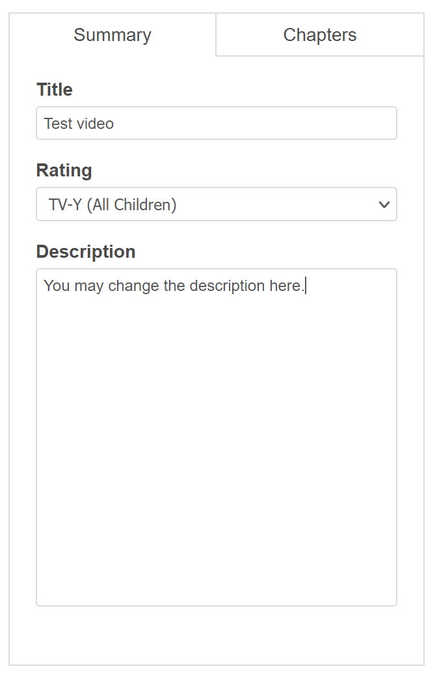Click the Description field label
437x673 pixels.
pos(85,252)
